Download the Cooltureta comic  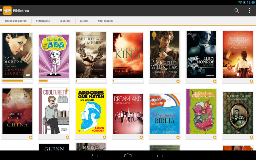pos(67,137)
